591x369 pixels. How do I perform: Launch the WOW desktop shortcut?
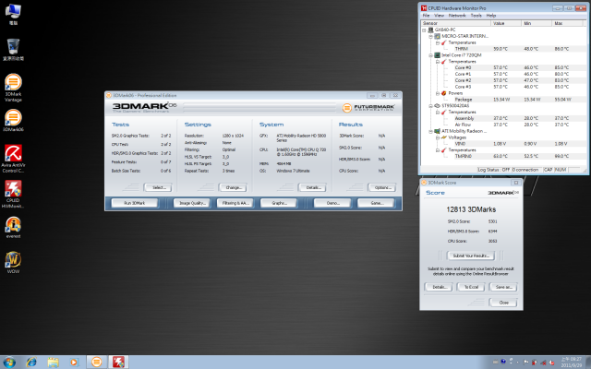click(13, 262)
